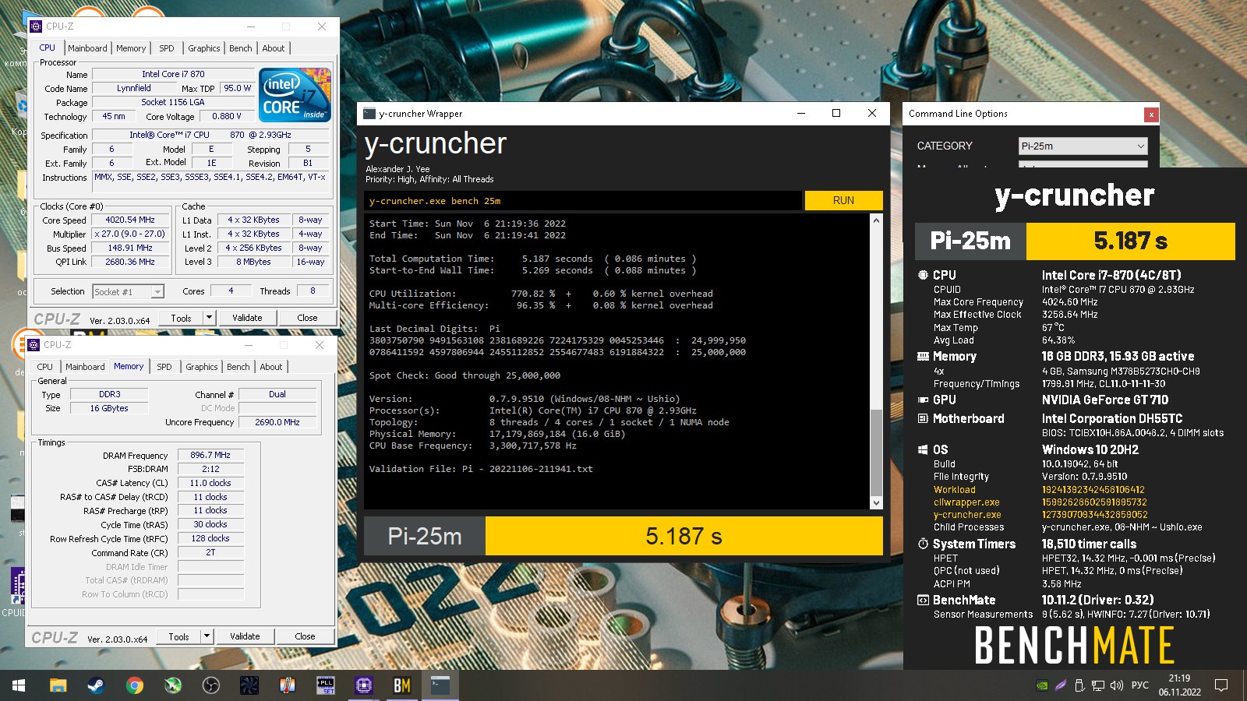1247x701 pixels.
Task: Open the notification center icon
Action: [1221, 685]
